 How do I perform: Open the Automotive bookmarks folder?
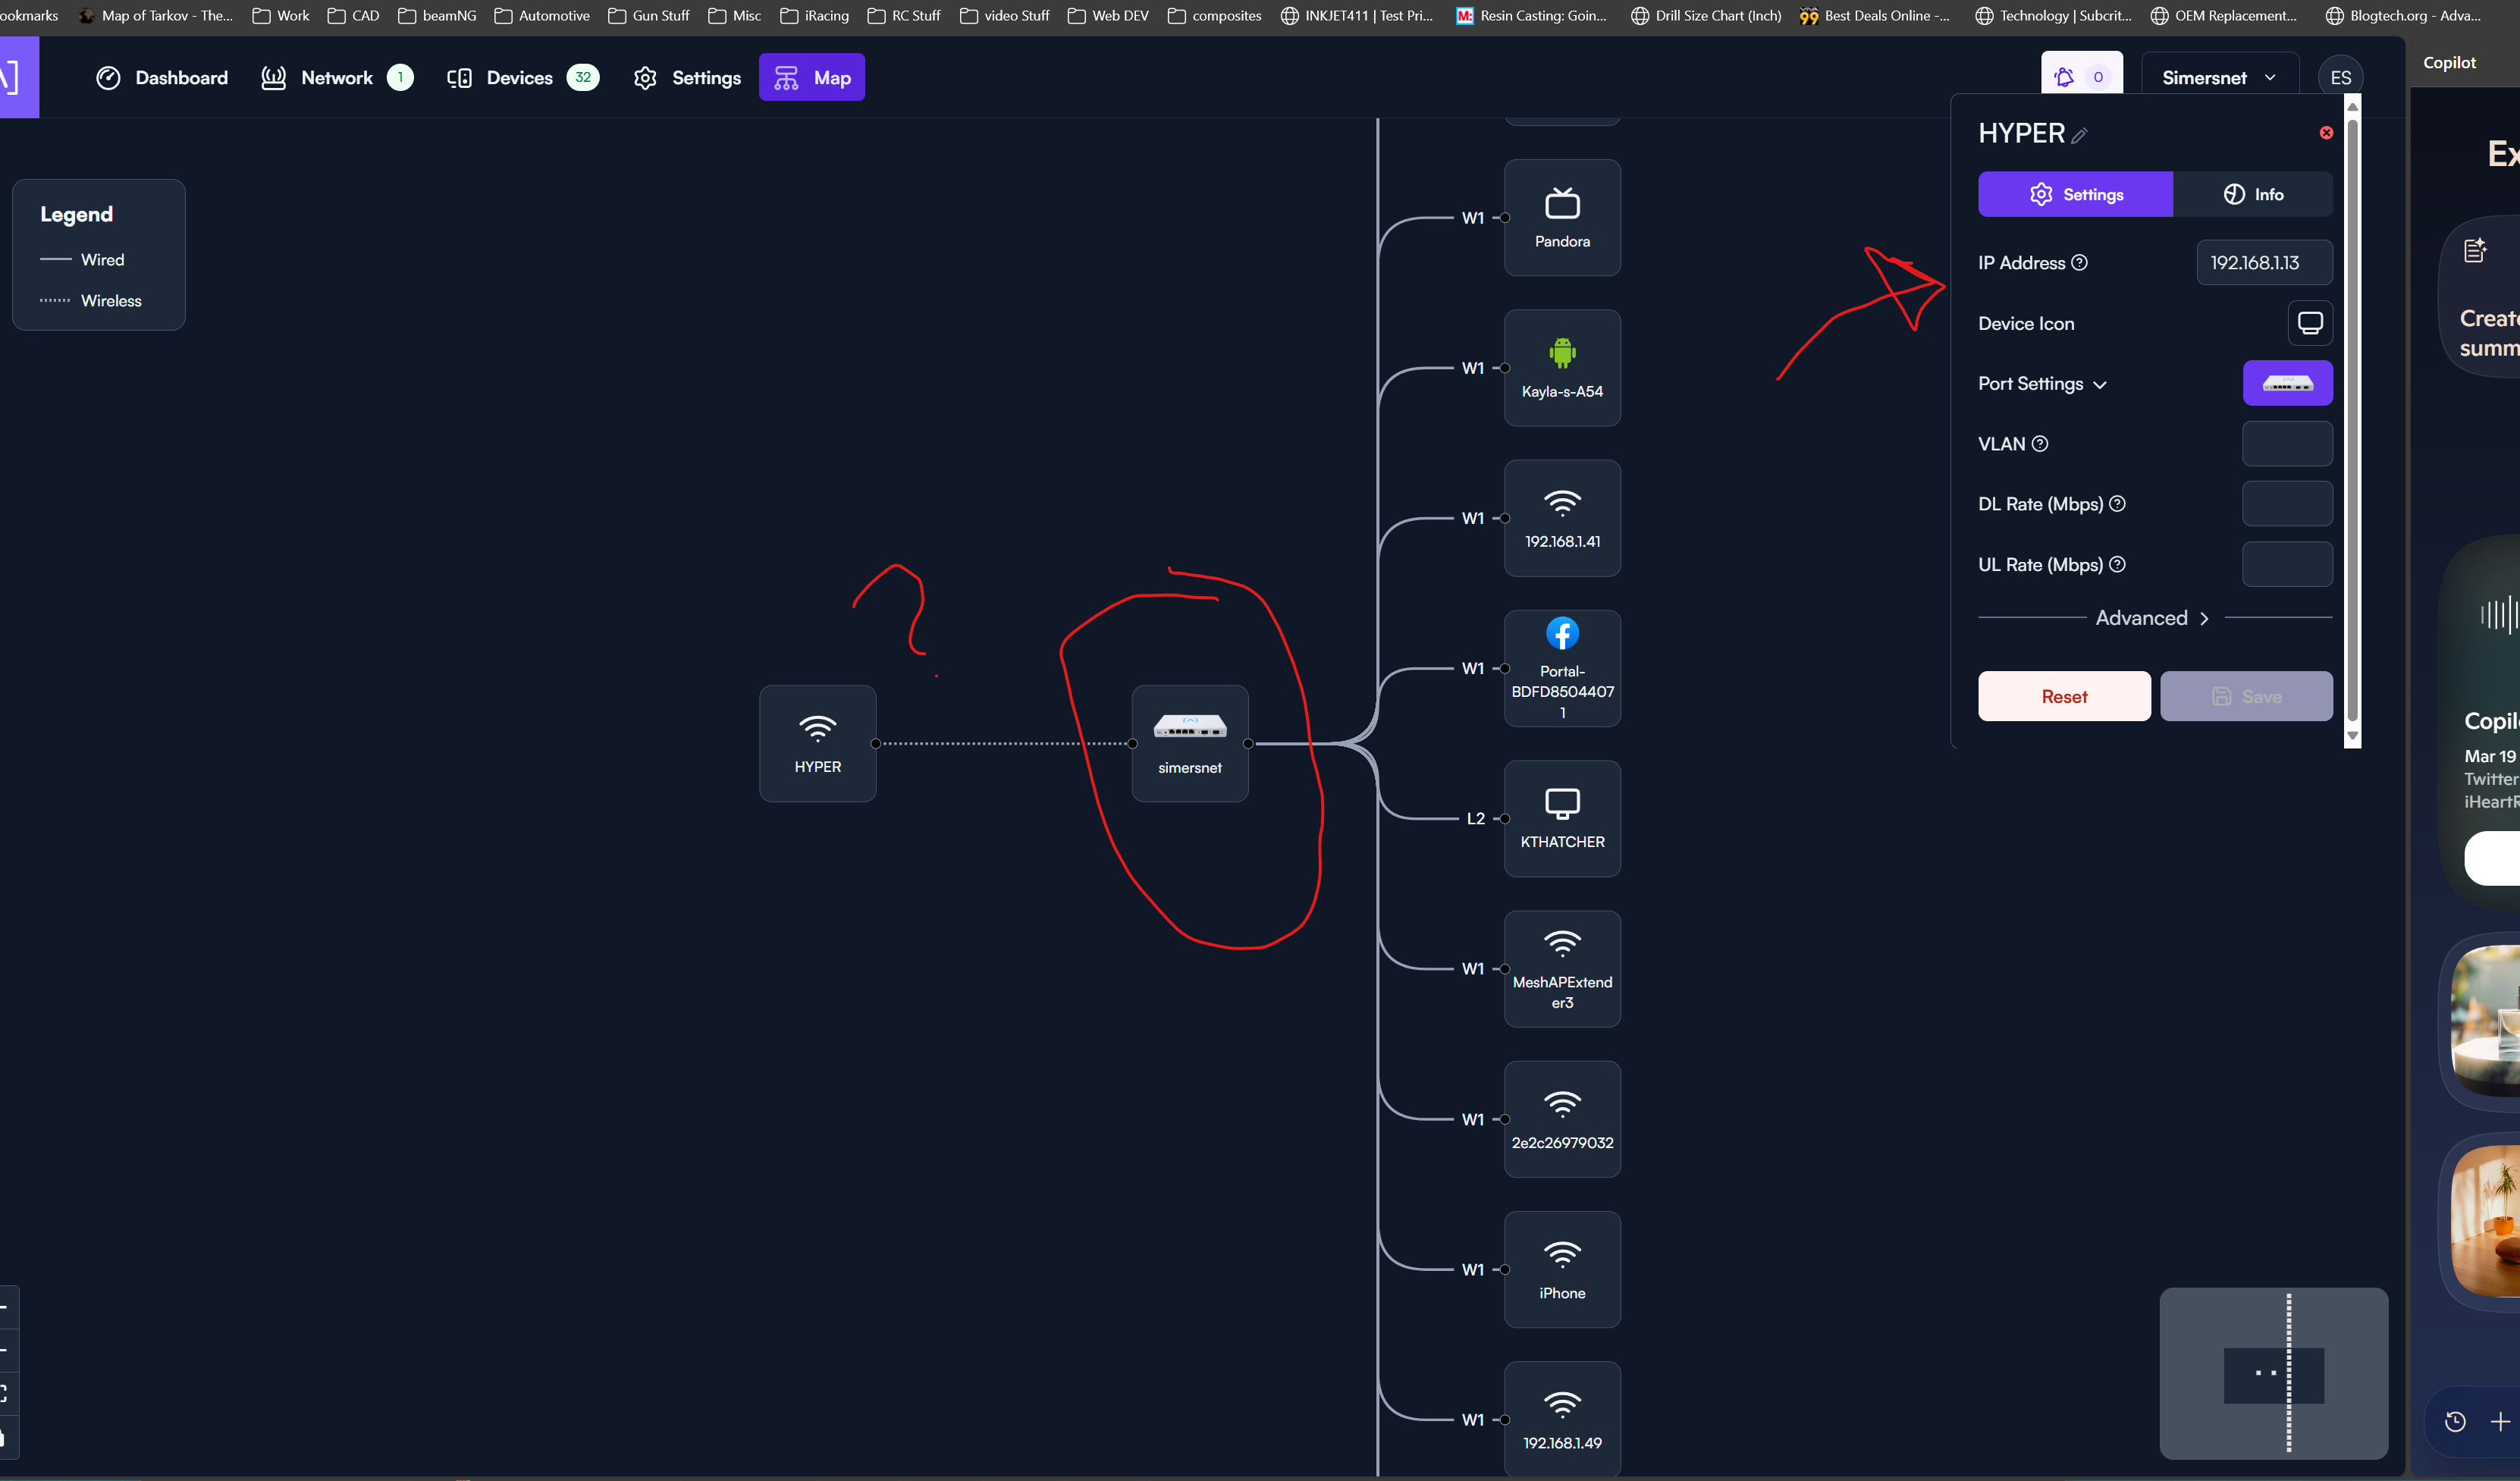[542, 15]
